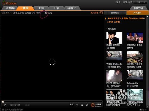Click the scrollbar down arrow in side panel

point(147,107)
